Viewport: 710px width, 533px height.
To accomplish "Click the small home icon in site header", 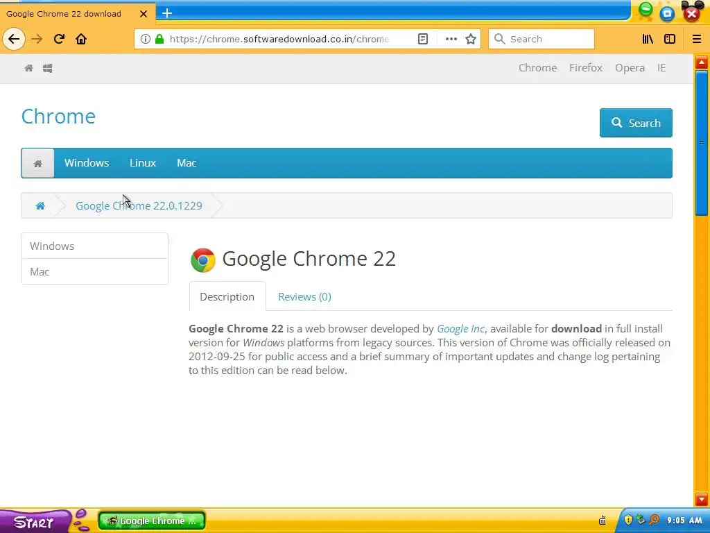I will click(x=28, y=68).
